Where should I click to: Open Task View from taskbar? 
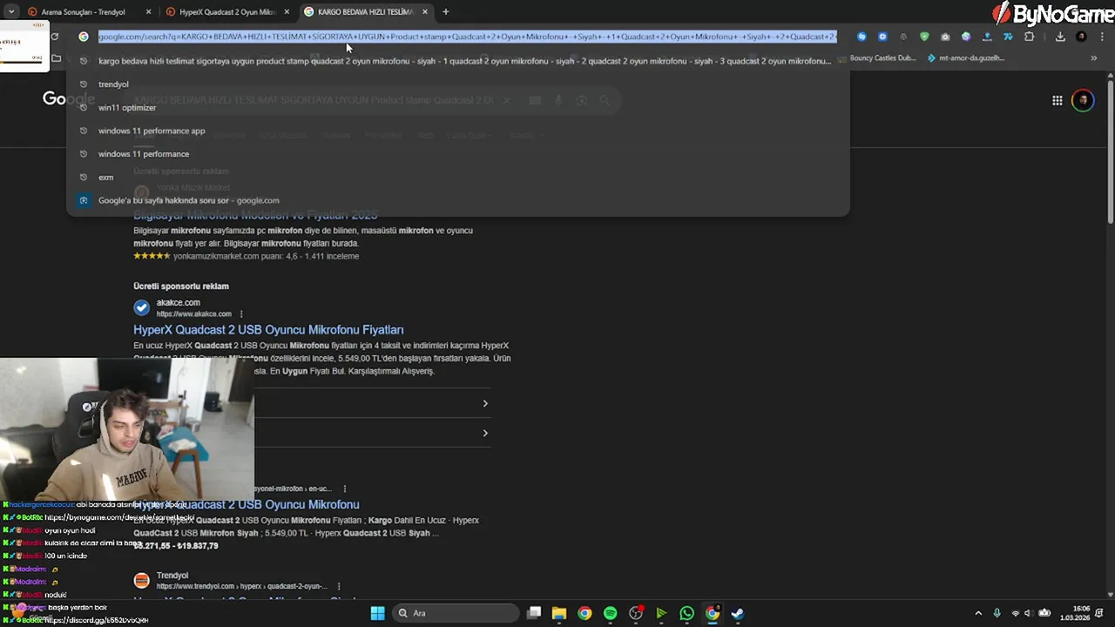pos(534,613)
